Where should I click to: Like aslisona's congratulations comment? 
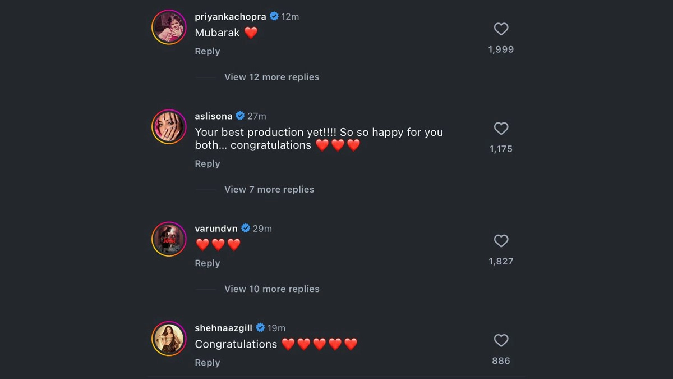pos(501,129)
